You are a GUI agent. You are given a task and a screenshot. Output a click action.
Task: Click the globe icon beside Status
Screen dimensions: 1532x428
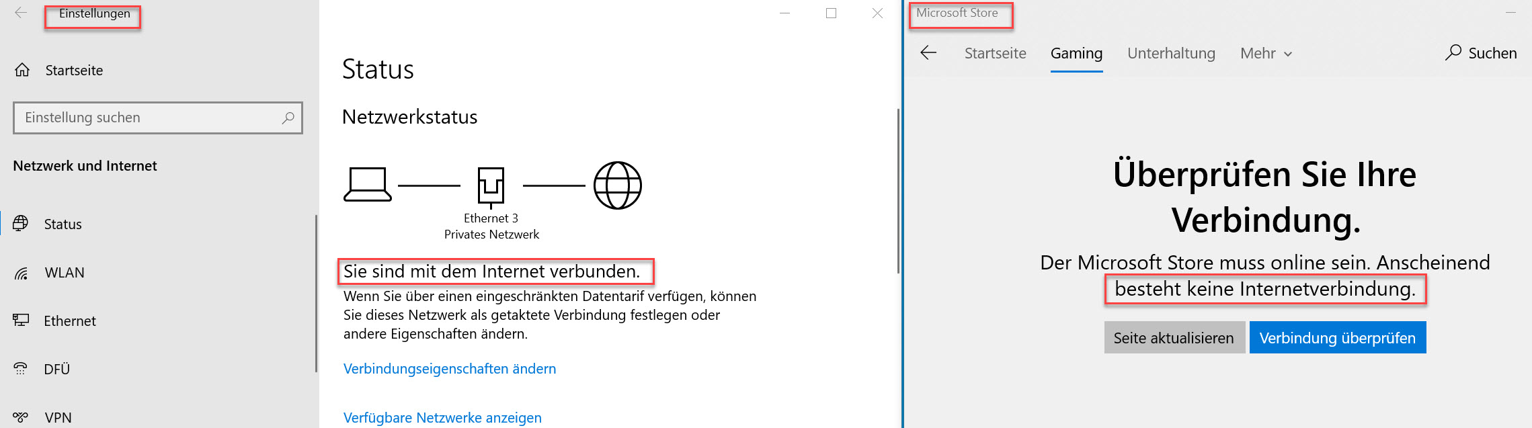click(x=21, y=224)
